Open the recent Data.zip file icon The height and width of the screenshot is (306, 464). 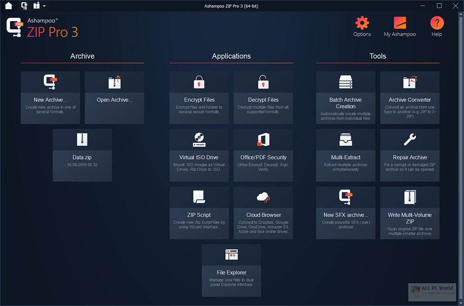[x=82, y=139]
